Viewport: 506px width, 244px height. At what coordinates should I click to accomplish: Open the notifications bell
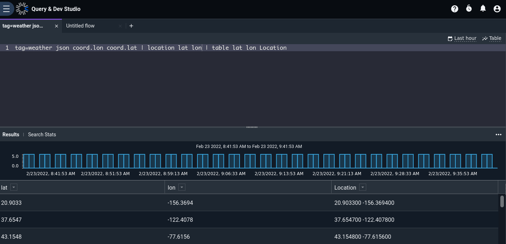click(x=483, y=8)
